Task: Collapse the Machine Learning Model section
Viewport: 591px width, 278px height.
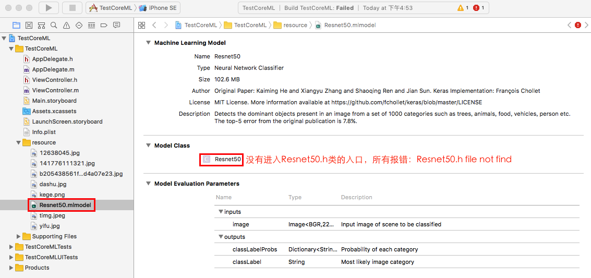Action: (x=148, y=43)
